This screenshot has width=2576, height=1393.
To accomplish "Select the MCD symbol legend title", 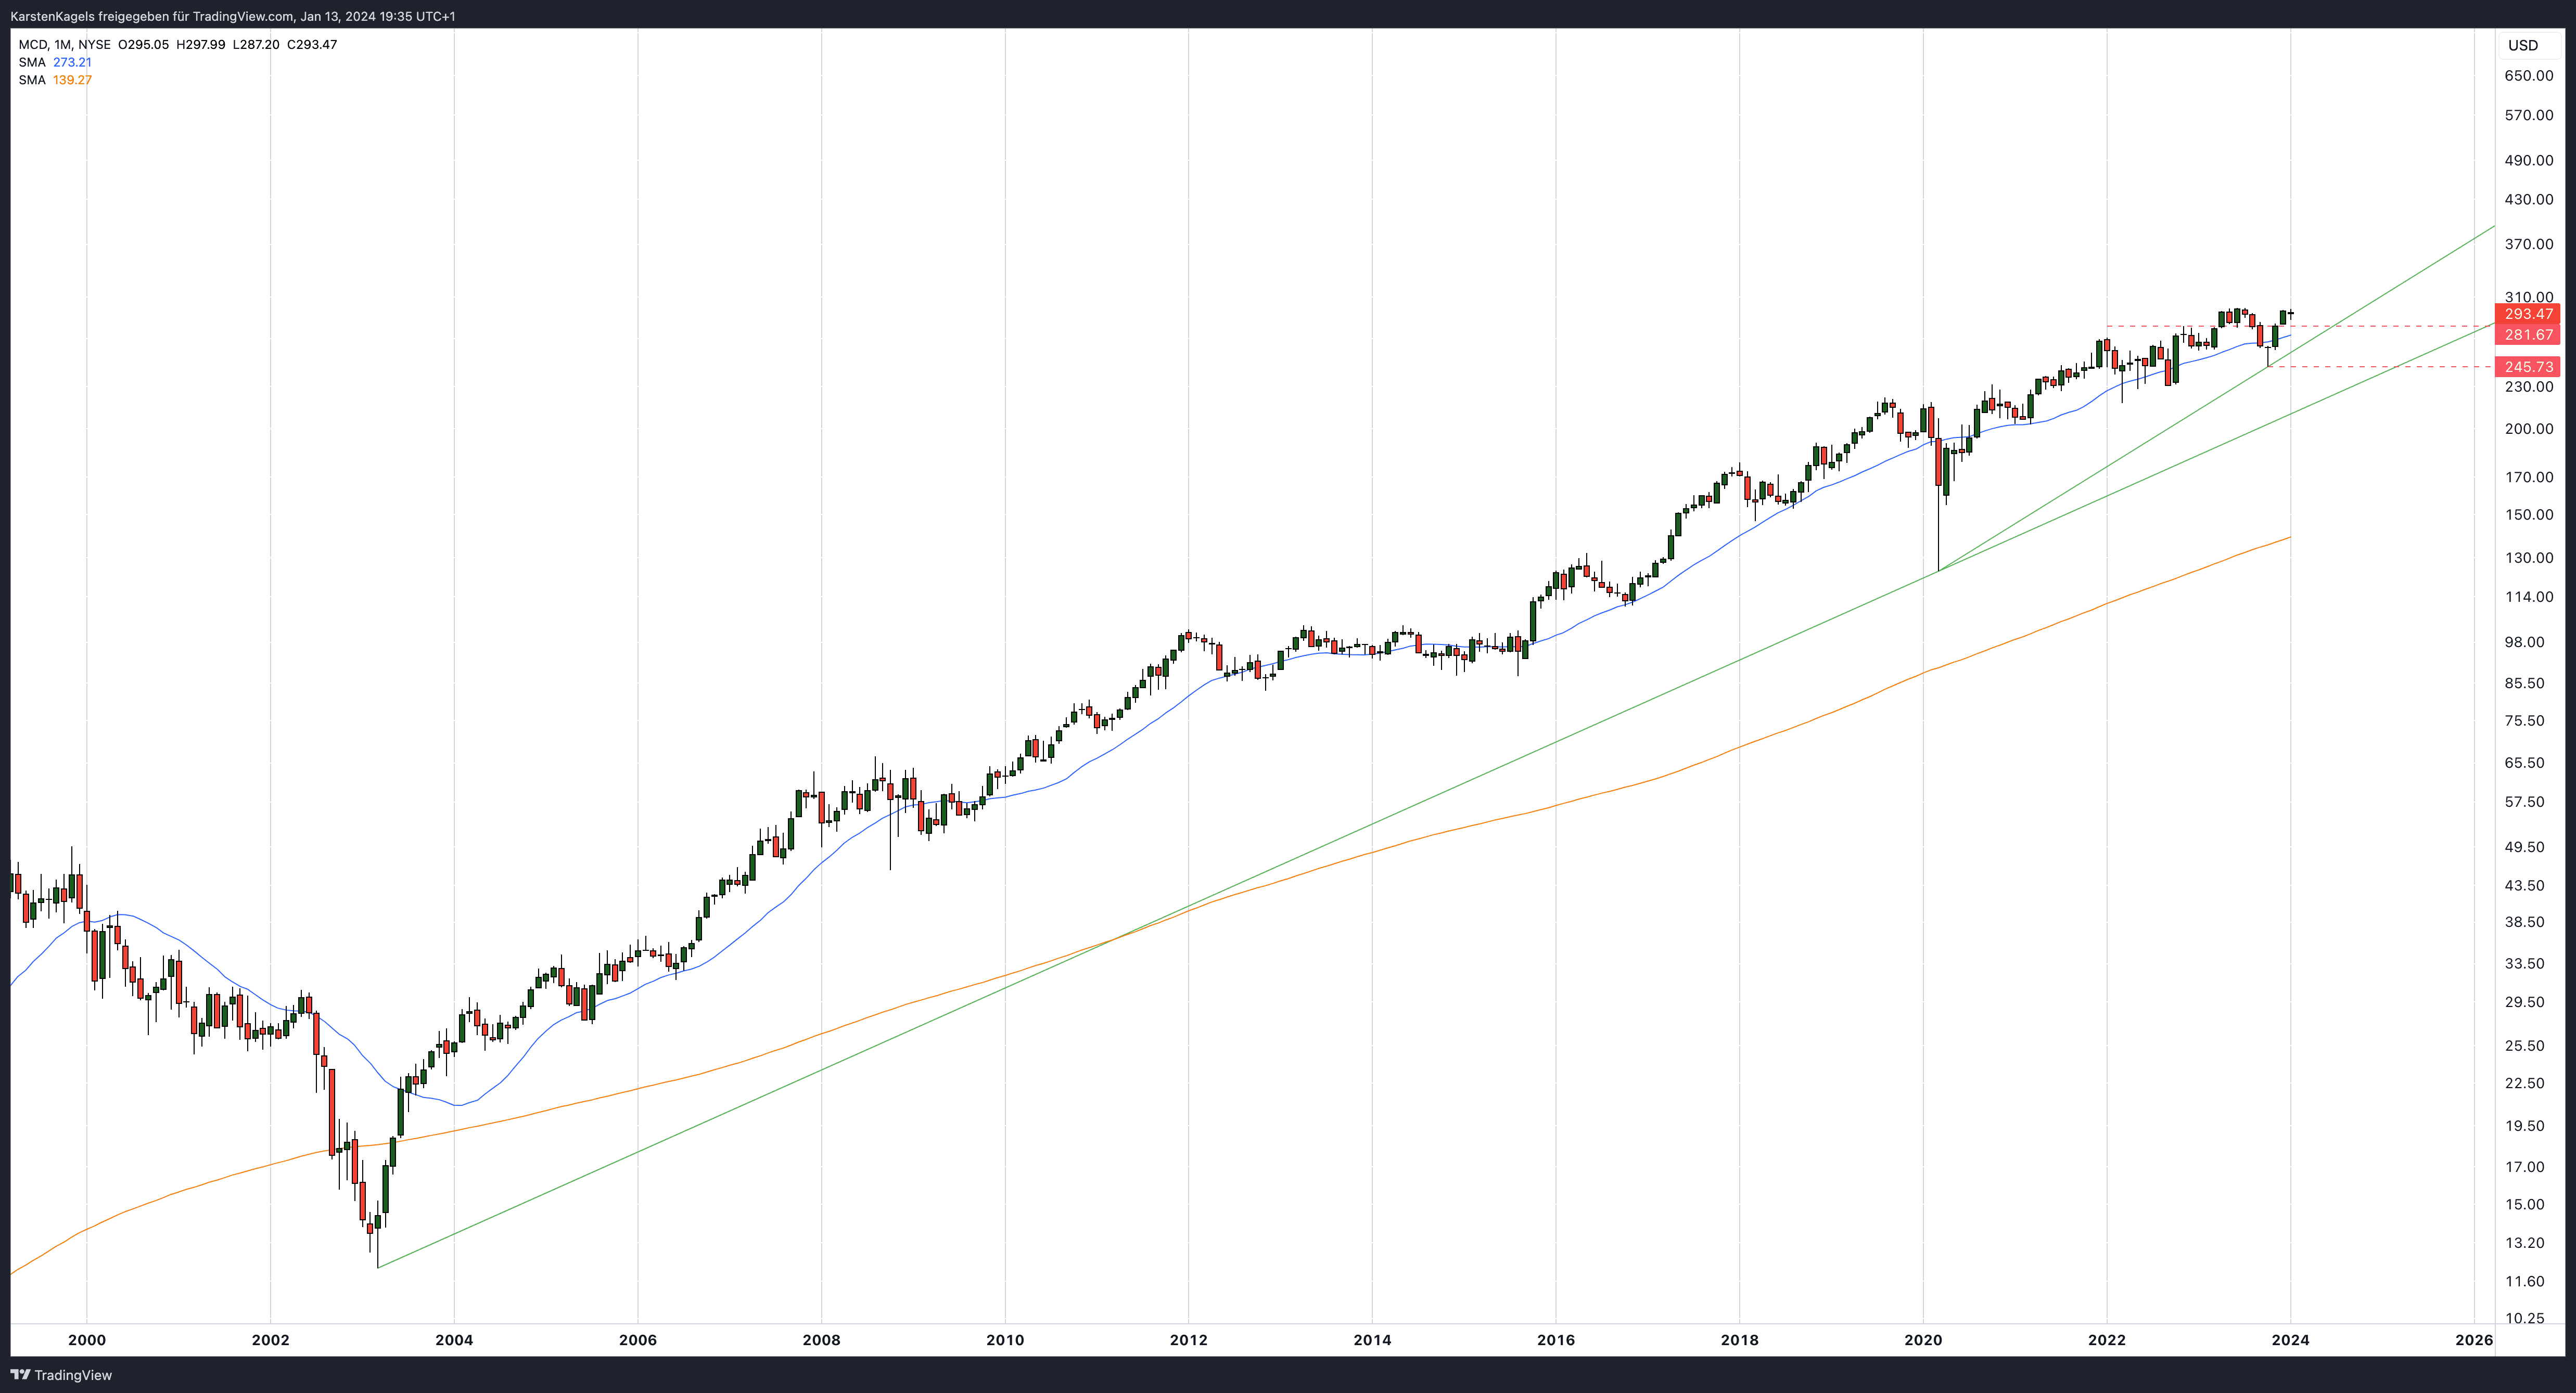I will pos(33,45).
